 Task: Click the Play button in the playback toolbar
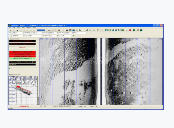tap(10, 30)
